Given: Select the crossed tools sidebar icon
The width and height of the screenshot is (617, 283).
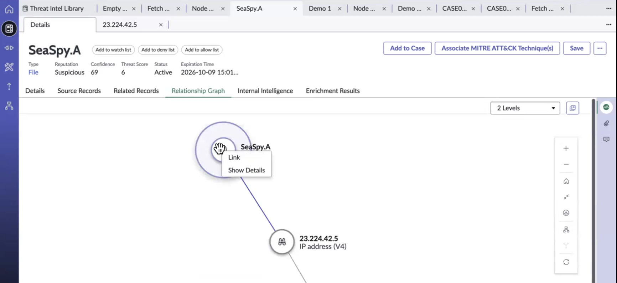Looking at the screenshot, I should pyautogui.click(x=9, y=67).
